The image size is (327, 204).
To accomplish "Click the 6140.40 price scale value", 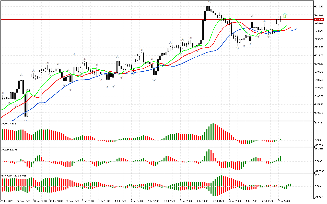I will [x=319, y=112].
